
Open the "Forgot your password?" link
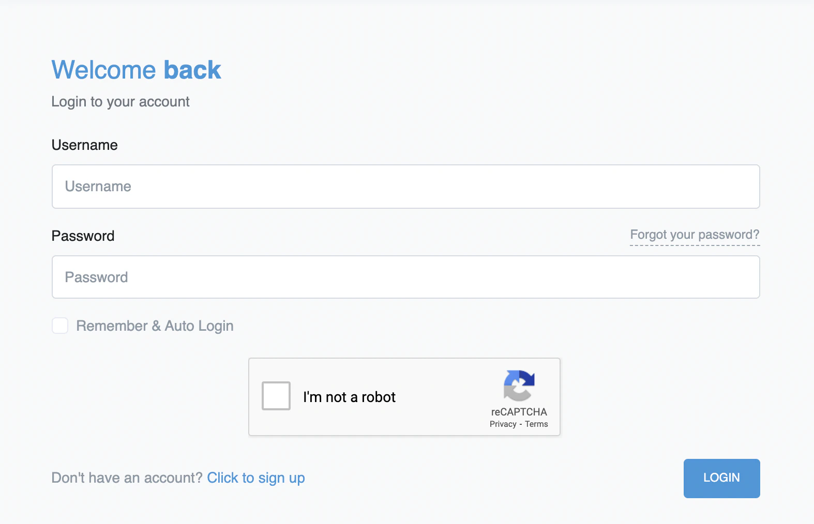pos(695,235)
